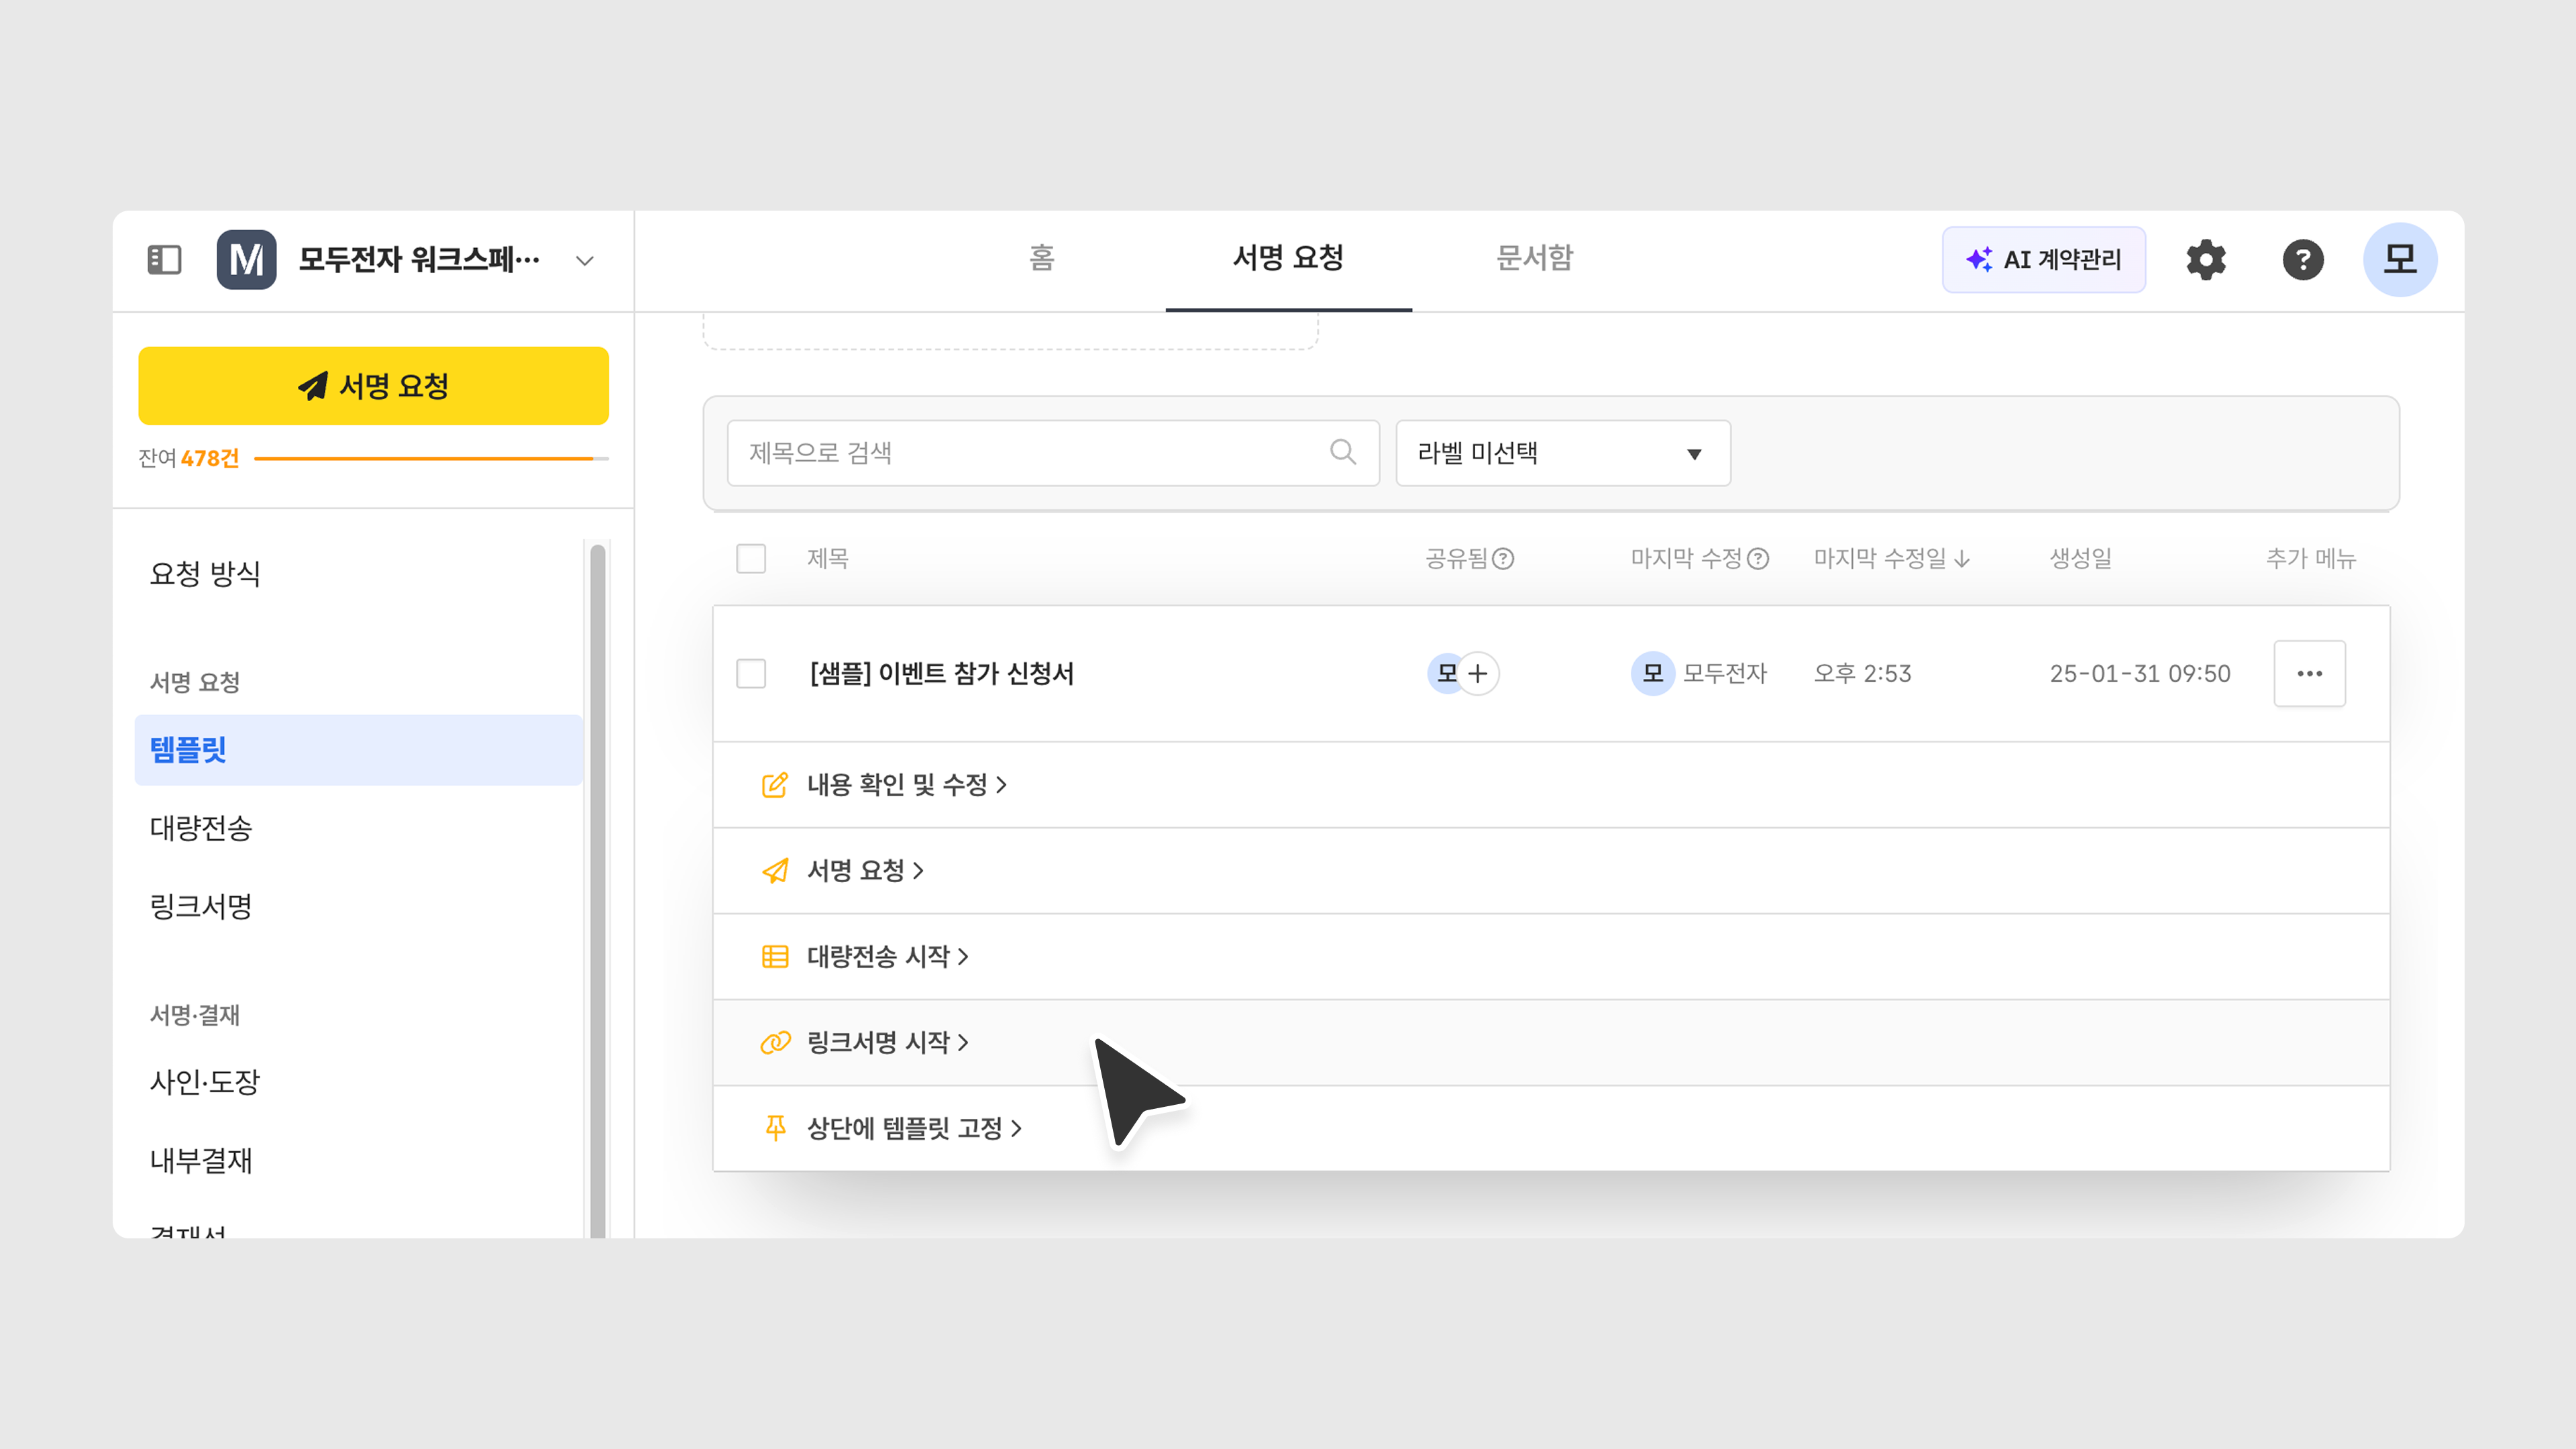Click the 마지막 수정 info icon

(1758, 559)
